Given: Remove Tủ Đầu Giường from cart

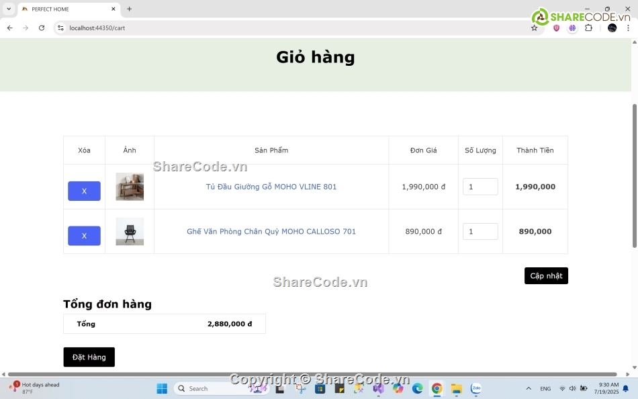Looking at the screenshot, I should (84, 191).
